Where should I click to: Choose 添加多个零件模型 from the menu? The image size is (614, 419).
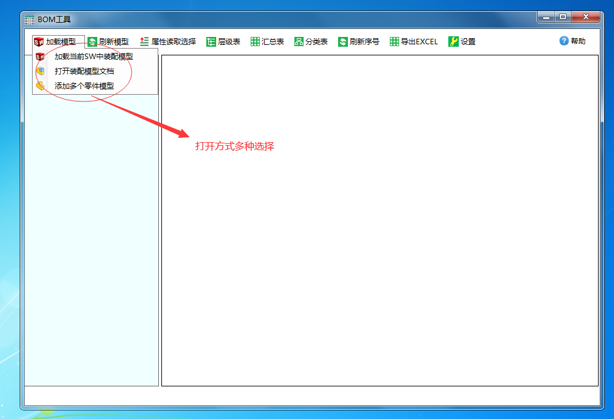[x=95, y=86]
